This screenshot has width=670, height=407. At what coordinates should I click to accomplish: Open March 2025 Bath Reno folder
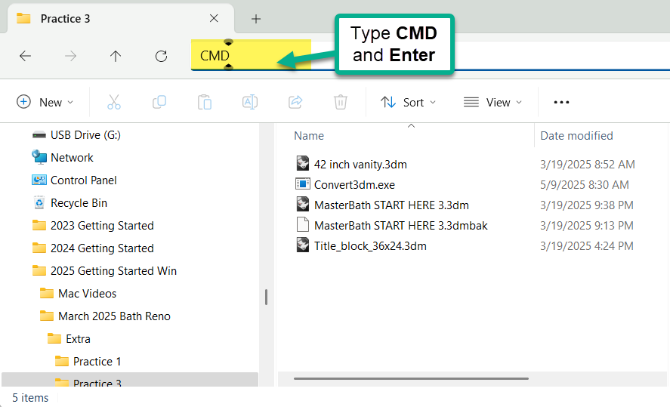(x=114, y=316)
